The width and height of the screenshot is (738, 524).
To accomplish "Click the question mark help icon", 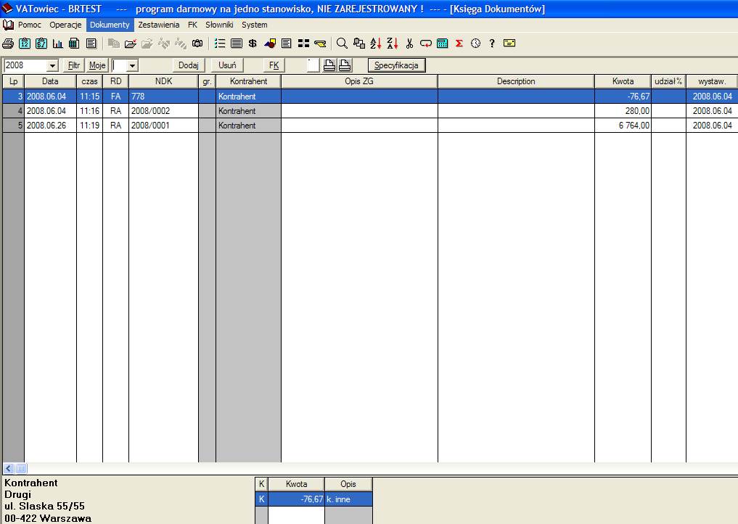I will click(492, 44).
